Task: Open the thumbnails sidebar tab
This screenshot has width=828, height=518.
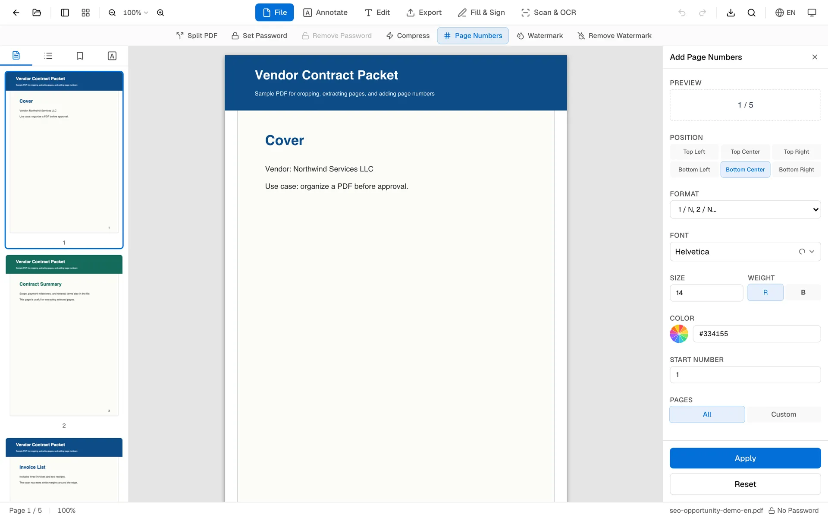Action: (16, 56)
